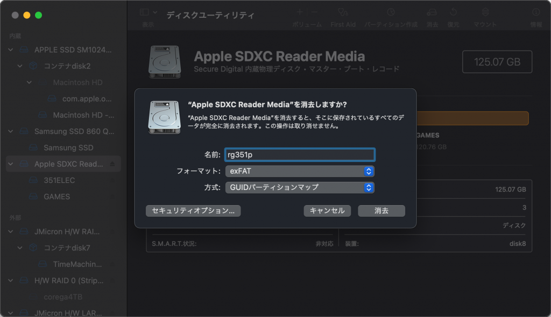The image size is (551, 317).
Task: Collapse the コンテナdisk7 tree item
Action: [x=20, y=248]
